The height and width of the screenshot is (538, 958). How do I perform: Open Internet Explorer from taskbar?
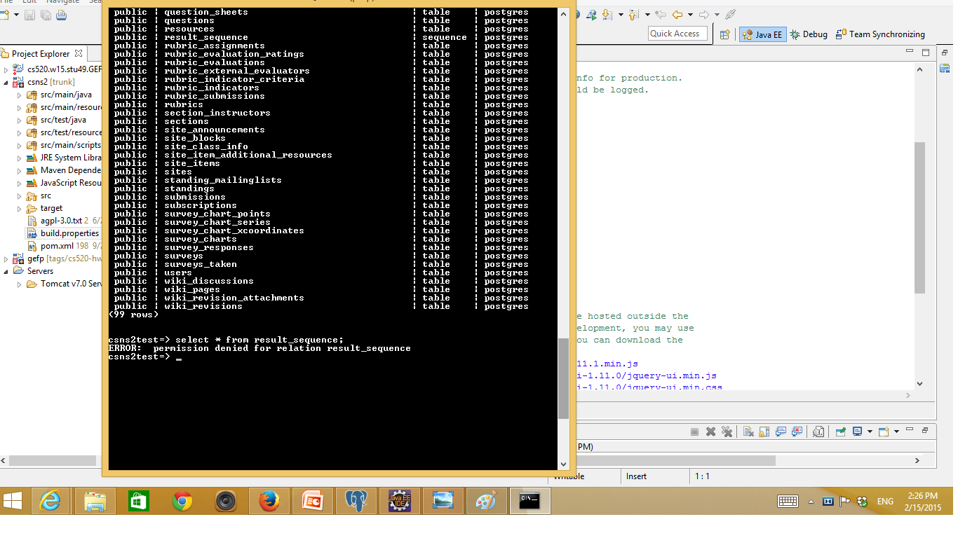point(51,501)
